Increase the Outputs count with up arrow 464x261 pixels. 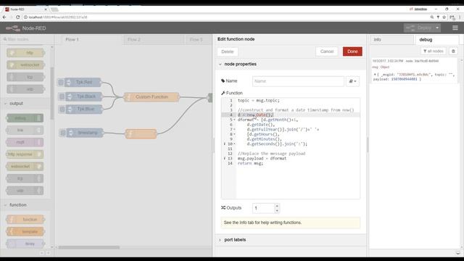coord(277,206)
